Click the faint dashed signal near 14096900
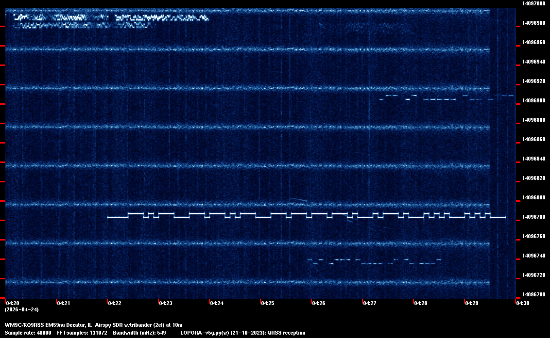This screenshot has height=338, width=550. 440,98
